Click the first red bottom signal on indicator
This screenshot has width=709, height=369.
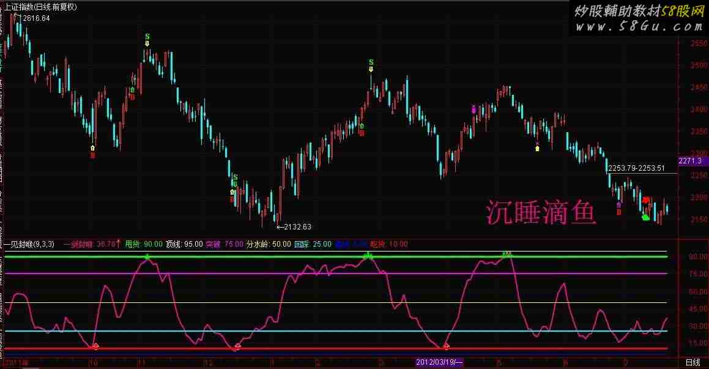point(95,346)
